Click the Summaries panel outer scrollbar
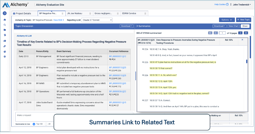The height and width of the screenshot is (134, 255). [250, 47]
